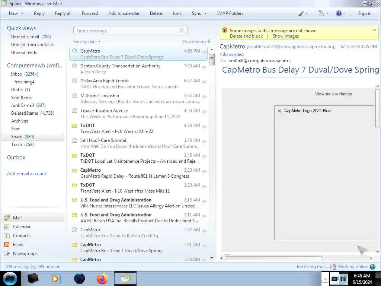This screenshot has height=286, width=381.
Task: Show hidden system tray icons arrow
Action: pos(325,279)
